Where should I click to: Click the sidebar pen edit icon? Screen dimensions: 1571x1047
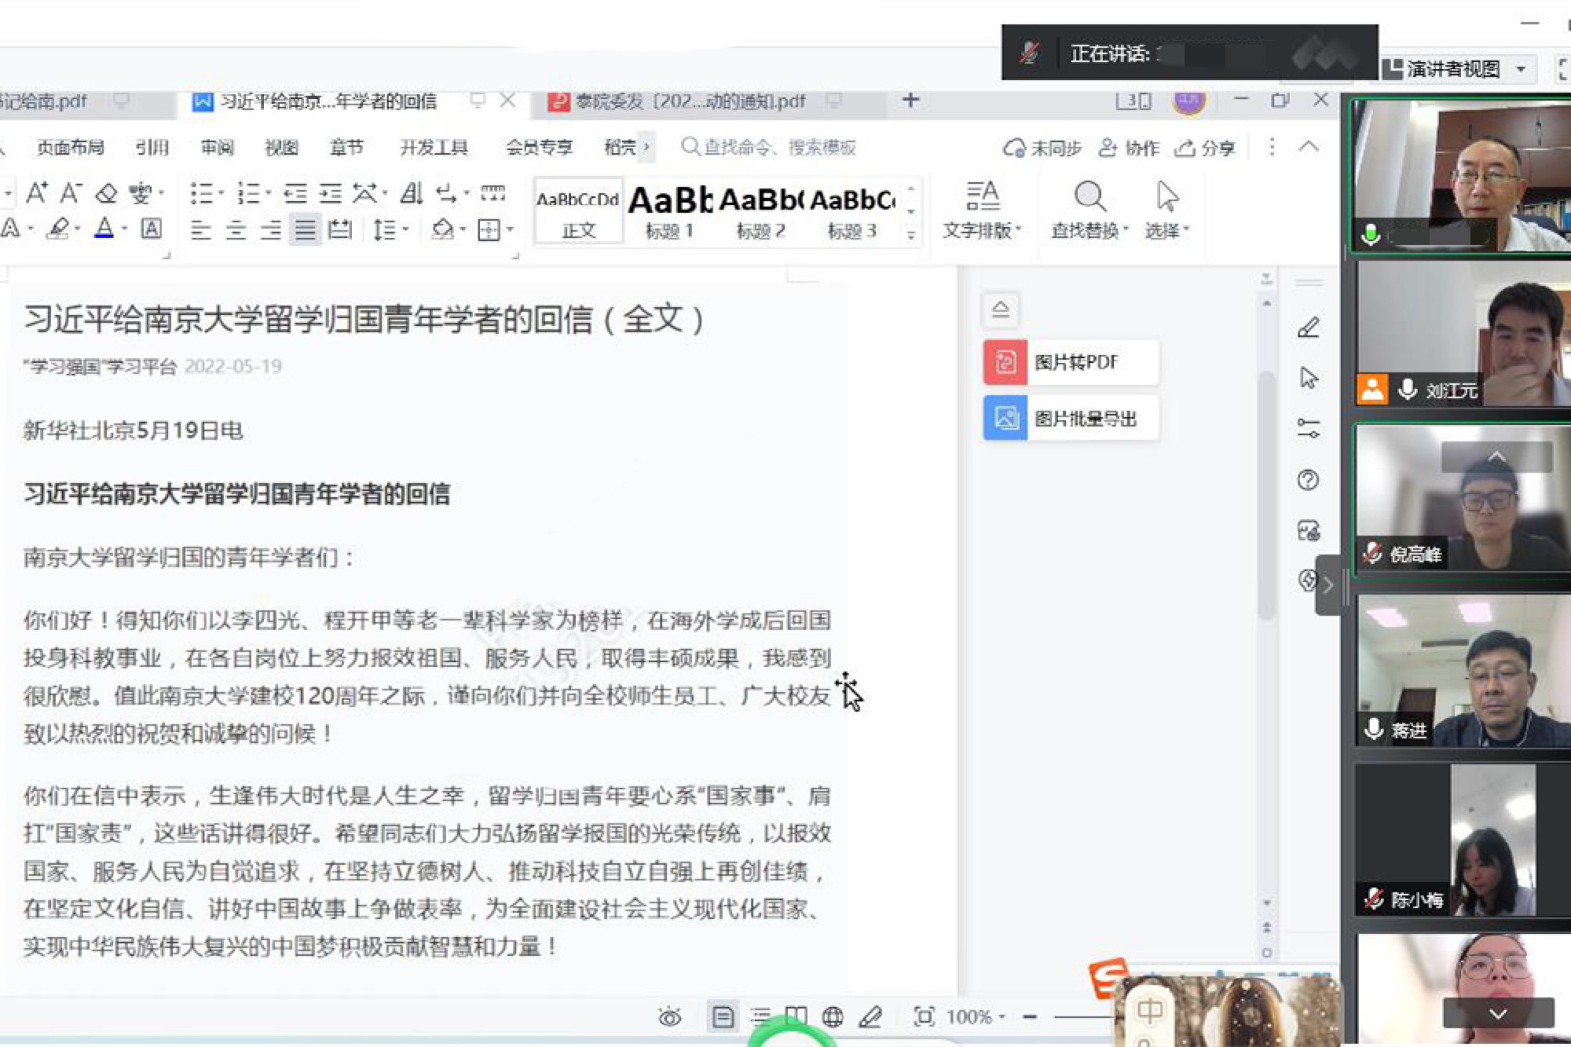pos(1309,327)
